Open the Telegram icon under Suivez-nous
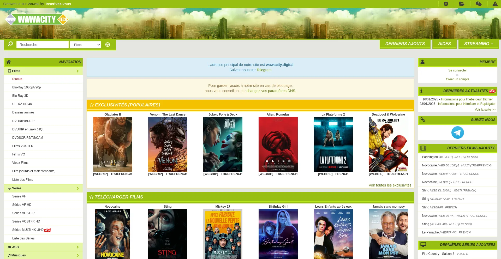The image size is (501, 259). click(x=458, y=132)
